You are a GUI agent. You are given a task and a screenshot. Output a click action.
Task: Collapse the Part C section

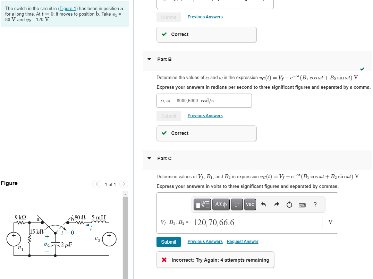click(149, 158)
